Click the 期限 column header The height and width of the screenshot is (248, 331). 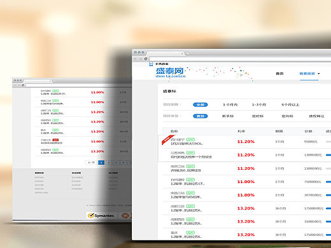point(279,131)
